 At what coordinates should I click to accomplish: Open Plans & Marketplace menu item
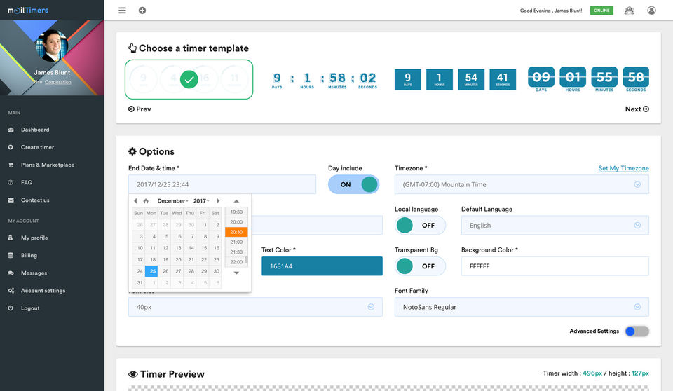[x=48, y=165]
